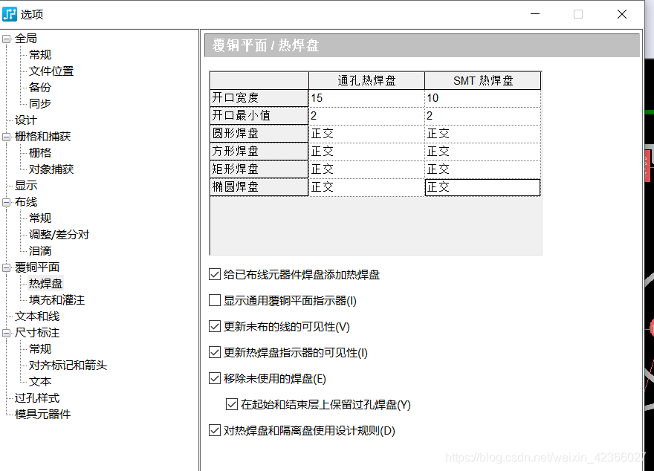
Task: Open the 泪滴 settings page
Action: 40,251
